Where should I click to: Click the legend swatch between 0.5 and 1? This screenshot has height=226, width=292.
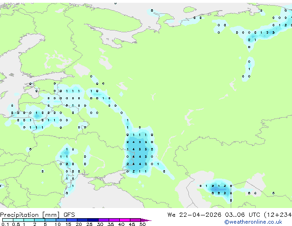click(x=18, y=220)
